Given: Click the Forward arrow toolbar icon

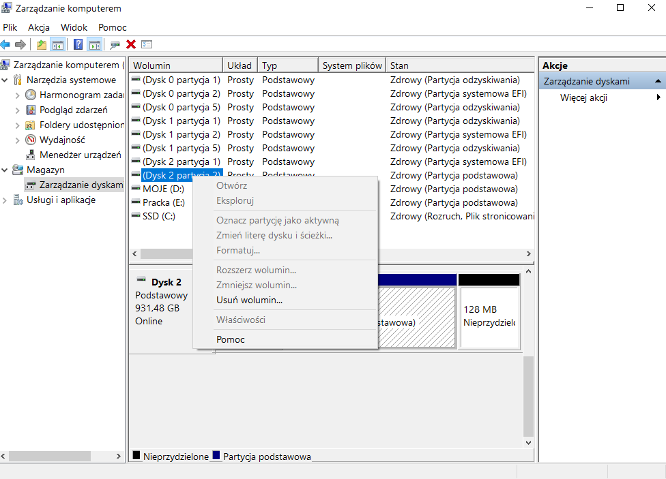Looking at the screenshot, I should point(20,44).
